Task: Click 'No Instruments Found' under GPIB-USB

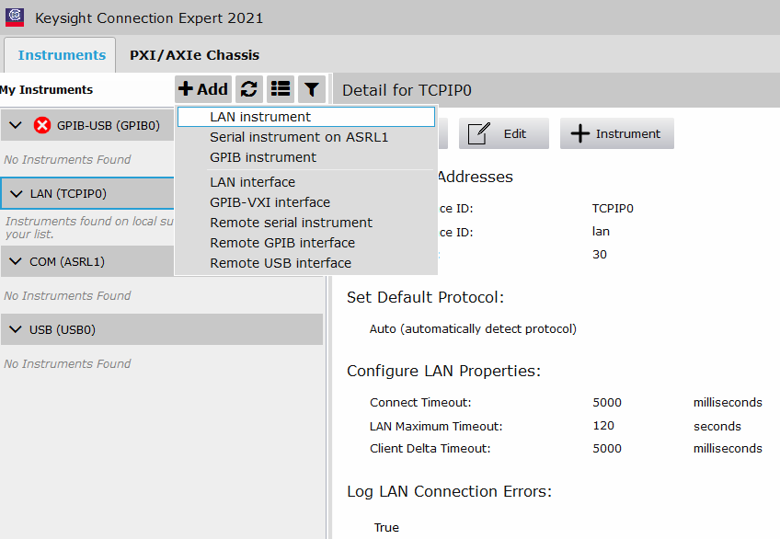Action: pos(67,160)
